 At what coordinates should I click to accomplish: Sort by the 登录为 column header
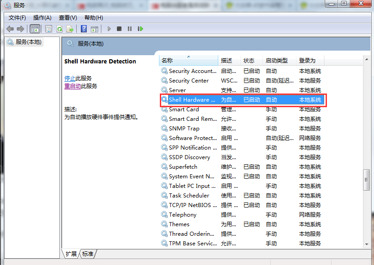pos(310,61)
